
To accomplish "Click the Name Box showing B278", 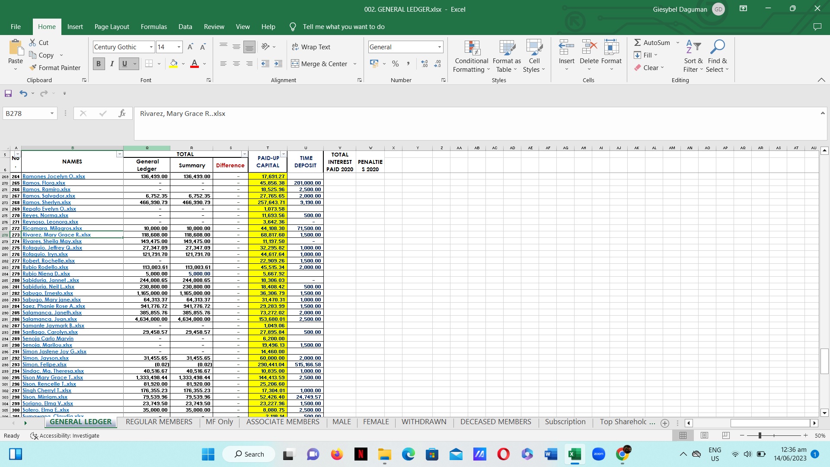I will 25,113.
